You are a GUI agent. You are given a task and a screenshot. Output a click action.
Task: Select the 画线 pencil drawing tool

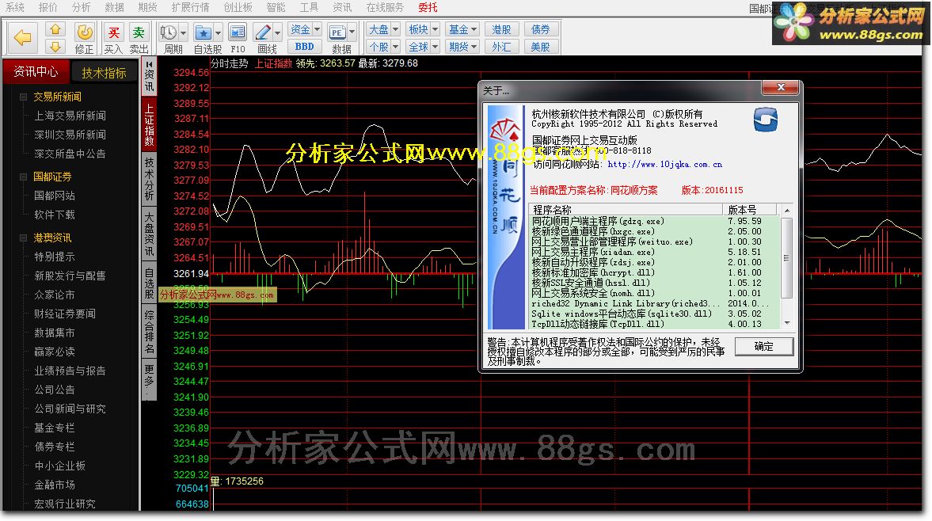point(263,32)
